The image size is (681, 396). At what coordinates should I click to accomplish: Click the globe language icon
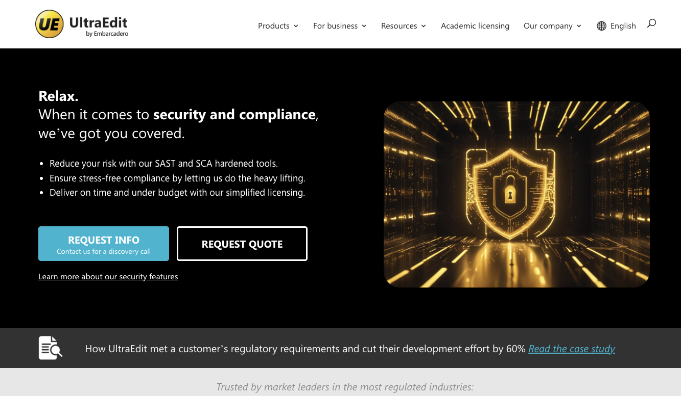[601, 26]
